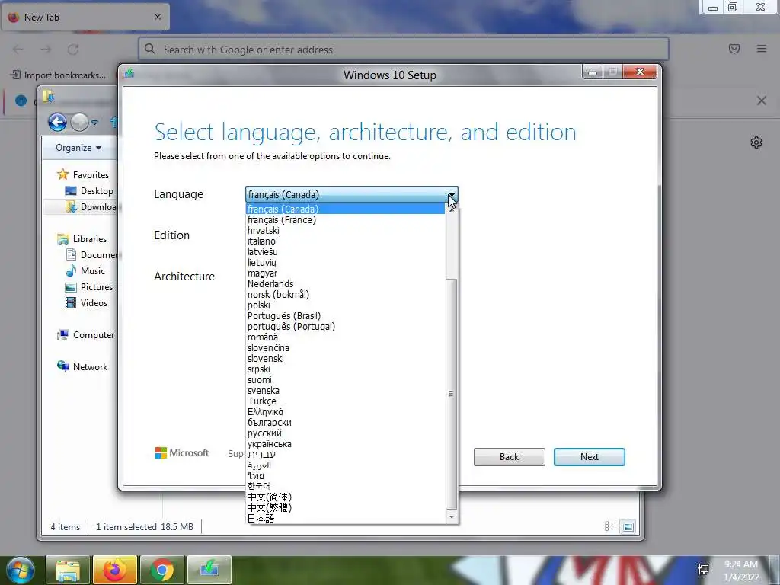Open Desktop in Explorer navigation pane

pos(90,191)
